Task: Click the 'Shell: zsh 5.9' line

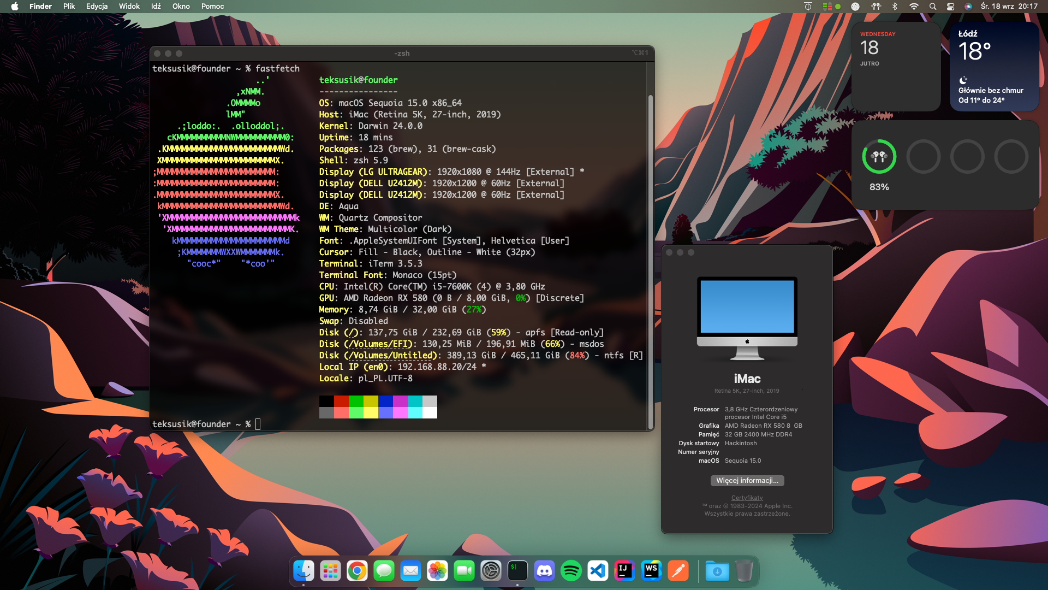Action: click(354, 160)
